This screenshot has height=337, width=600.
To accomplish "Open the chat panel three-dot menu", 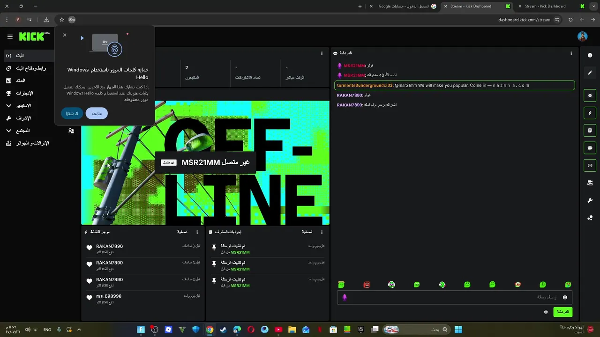I will pos(571,53).
